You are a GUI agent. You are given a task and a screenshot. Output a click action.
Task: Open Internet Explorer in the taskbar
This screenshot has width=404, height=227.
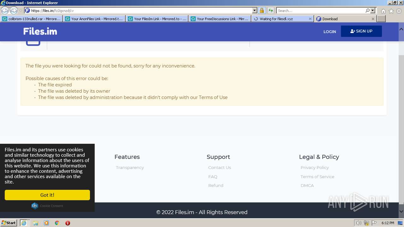[24, 223]
